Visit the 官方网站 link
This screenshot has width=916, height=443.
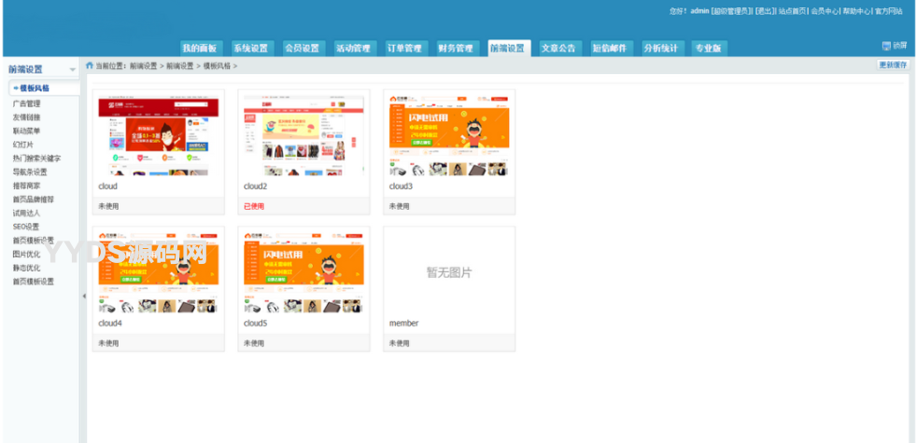(x=889, y=11)
